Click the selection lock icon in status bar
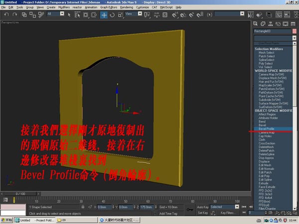 [x=82, y=207]
